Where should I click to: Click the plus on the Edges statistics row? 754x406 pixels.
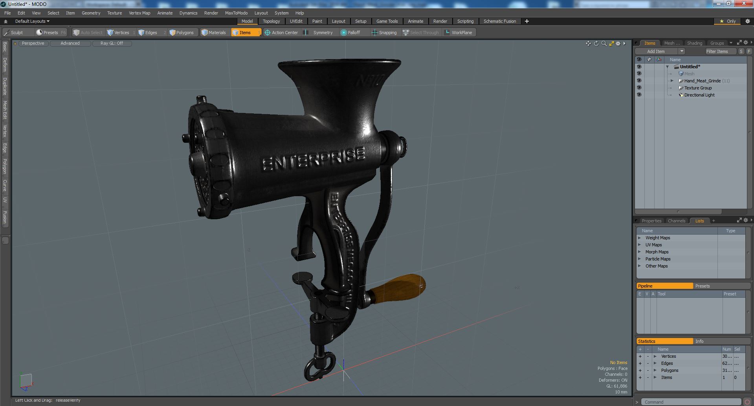pyautogui.click(x=640, y=363)
